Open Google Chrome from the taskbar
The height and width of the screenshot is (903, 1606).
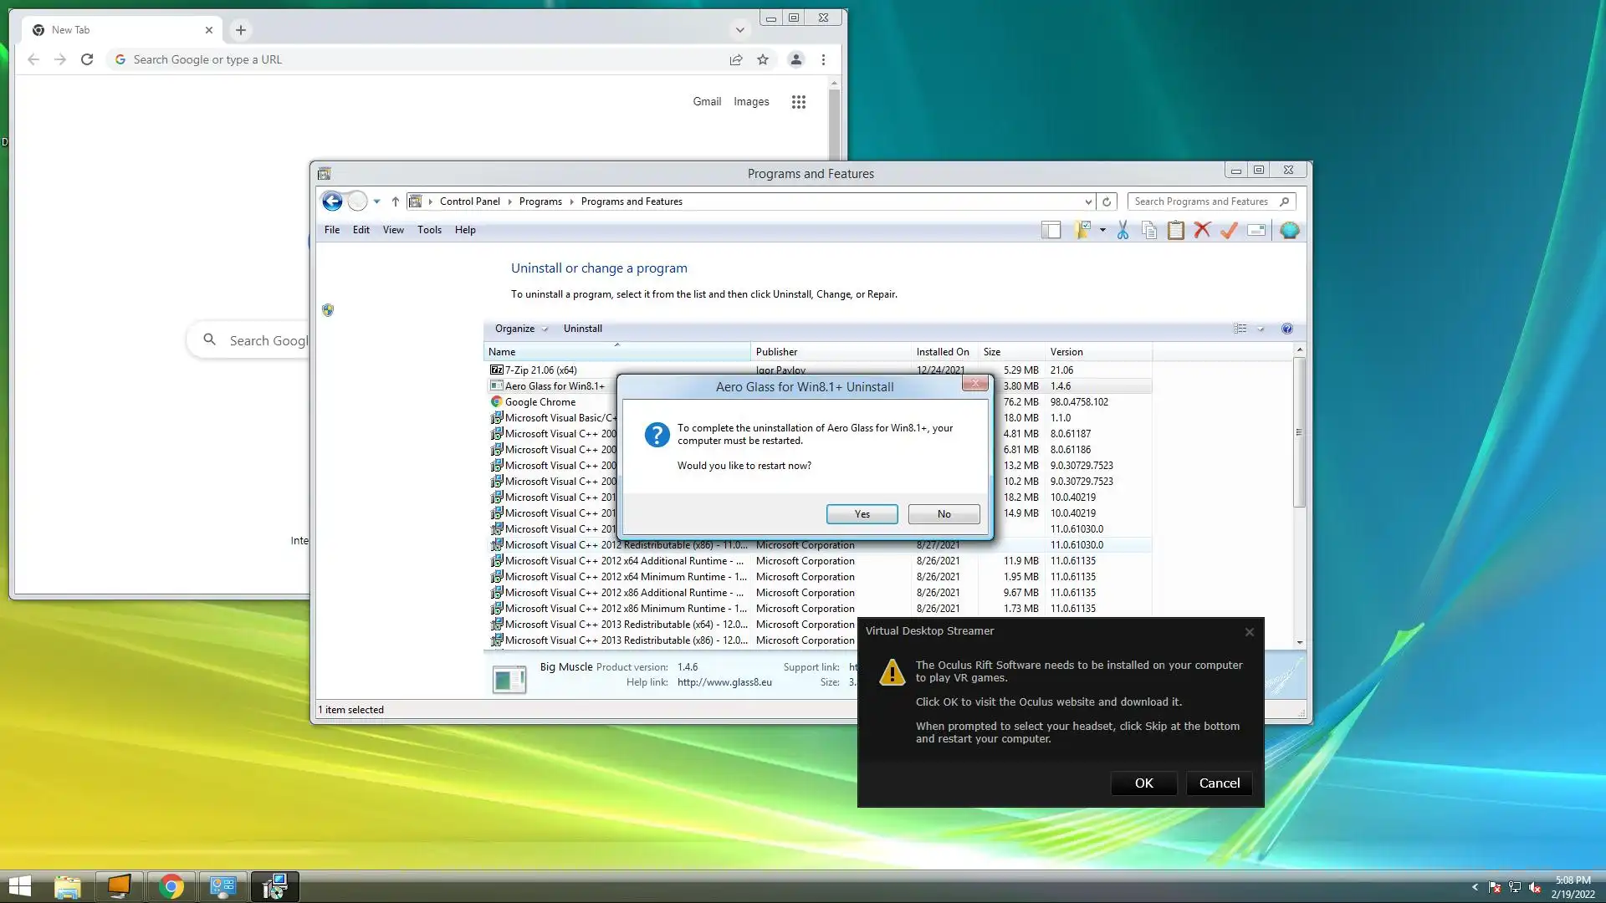pyautogui.click(x=171, y=886)
